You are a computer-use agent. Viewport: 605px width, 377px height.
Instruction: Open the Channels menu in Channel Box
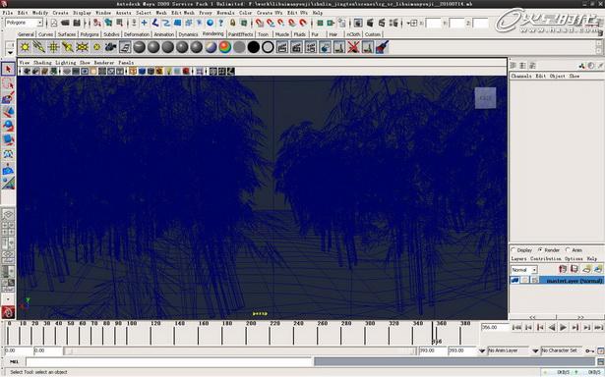pos(521,77)
